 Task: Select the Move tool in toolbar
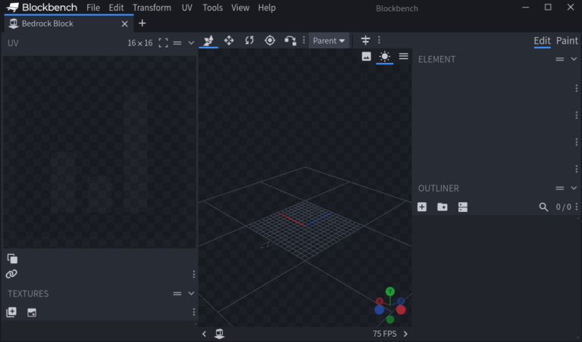coord(208,40)
